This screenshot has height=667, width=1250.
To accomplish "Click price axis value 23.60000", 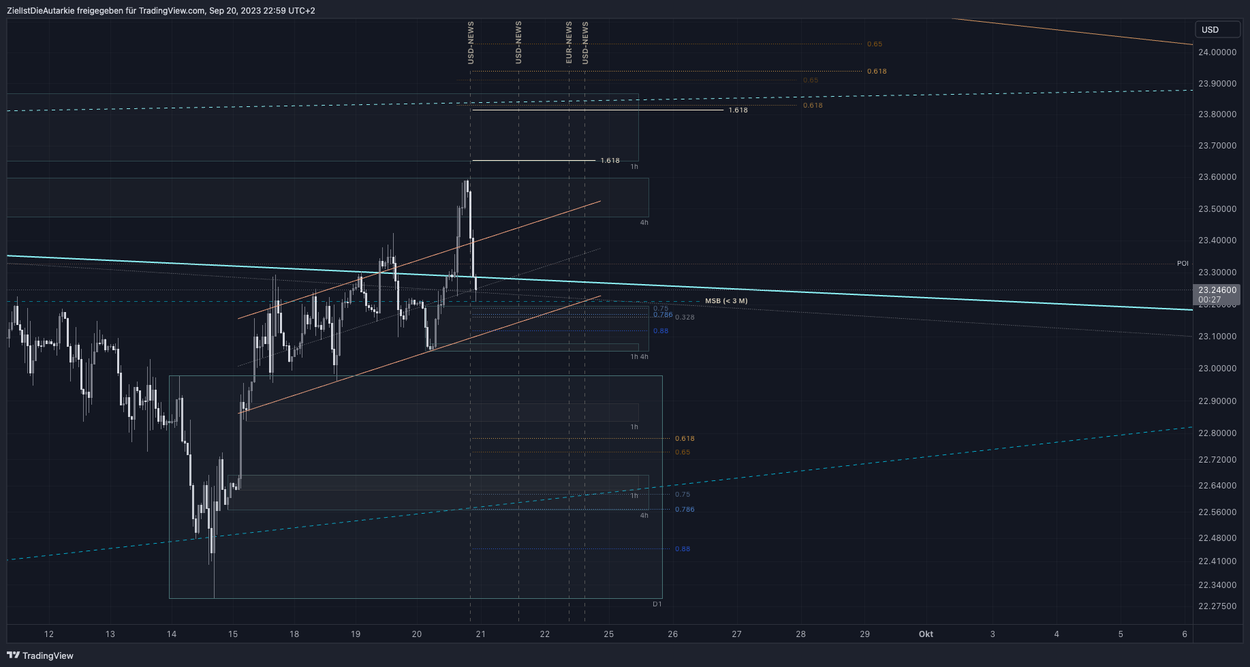I will [1217, 177].
